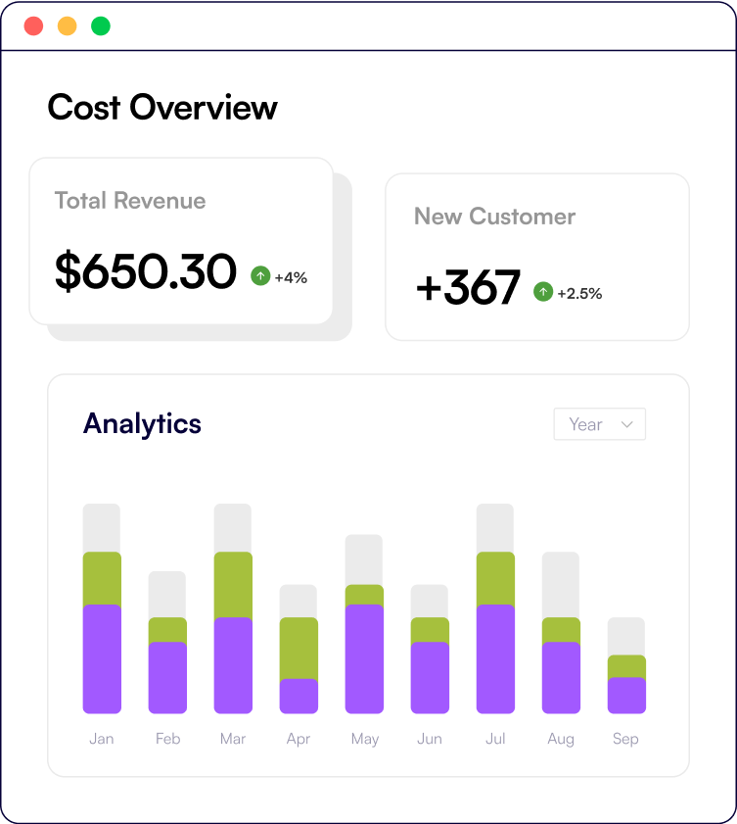Click the green segment of Apr bar

pyautogui.click(x=299, y=648)
